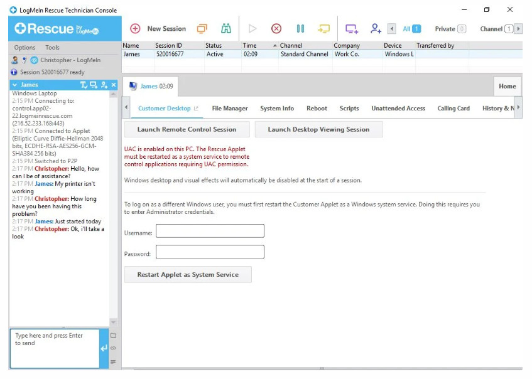Open the Reboot tab

coord(317,109)
